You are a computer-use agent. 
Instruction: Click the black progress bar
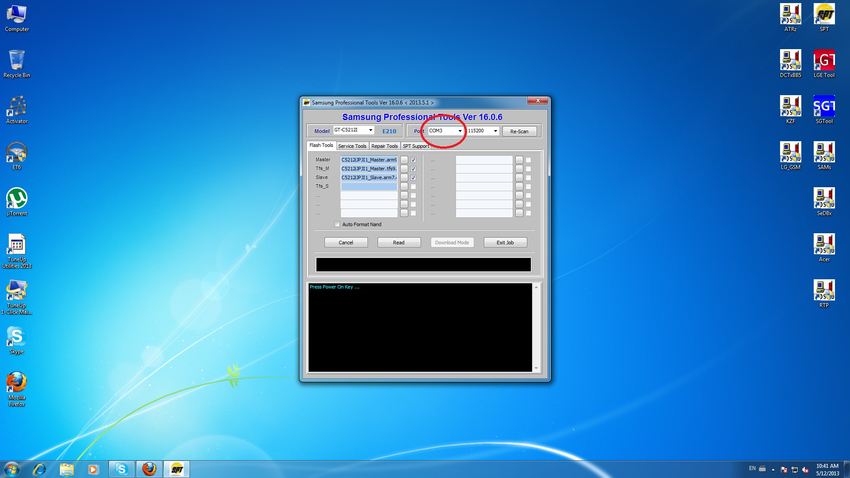coord(423,265)
